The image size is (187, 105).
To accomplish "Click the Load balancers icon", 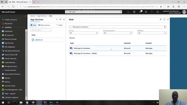I will click(x=3, y=62).
